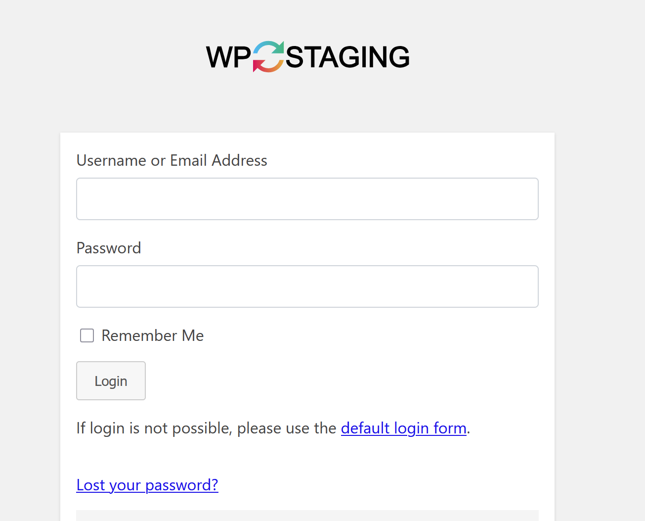
Task: Click the circular arrows icon in logo
Action: (x=268, y=56)
